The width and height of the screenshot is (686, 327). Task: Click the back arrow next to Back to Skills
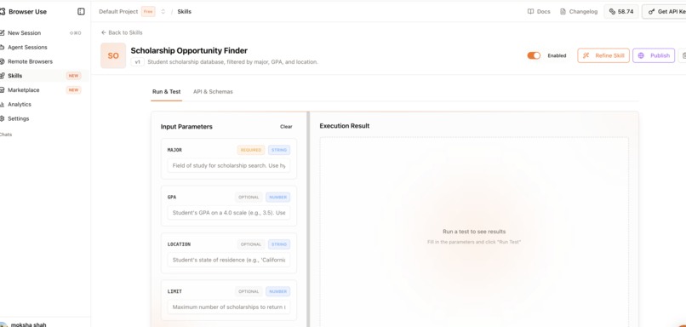[x=104, y=33]
